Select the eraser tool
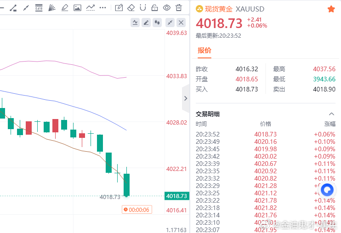Image resolution: width=341 pixels, height=233 pixels. click(x=131, y=8)
